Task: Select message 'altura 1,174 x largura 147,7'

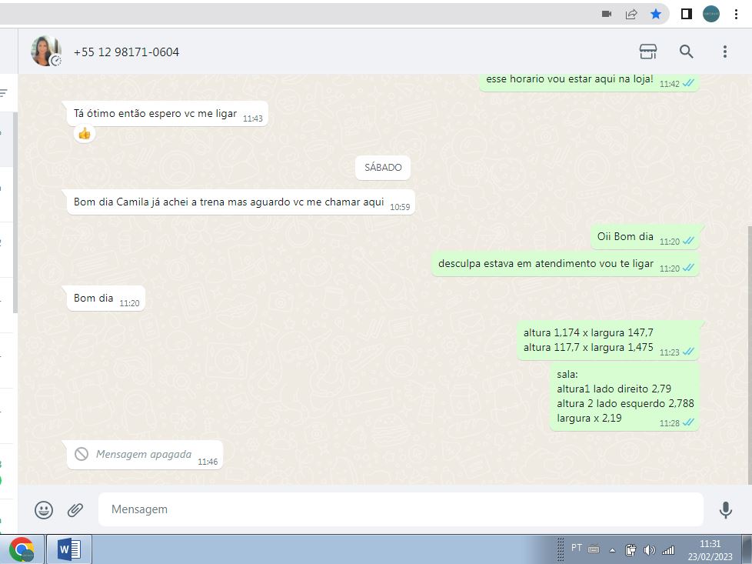Action: [608, 340]
